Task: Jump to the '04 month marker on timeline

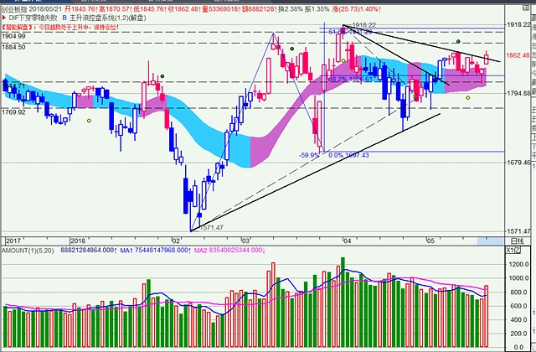Action: pos(348,240)
